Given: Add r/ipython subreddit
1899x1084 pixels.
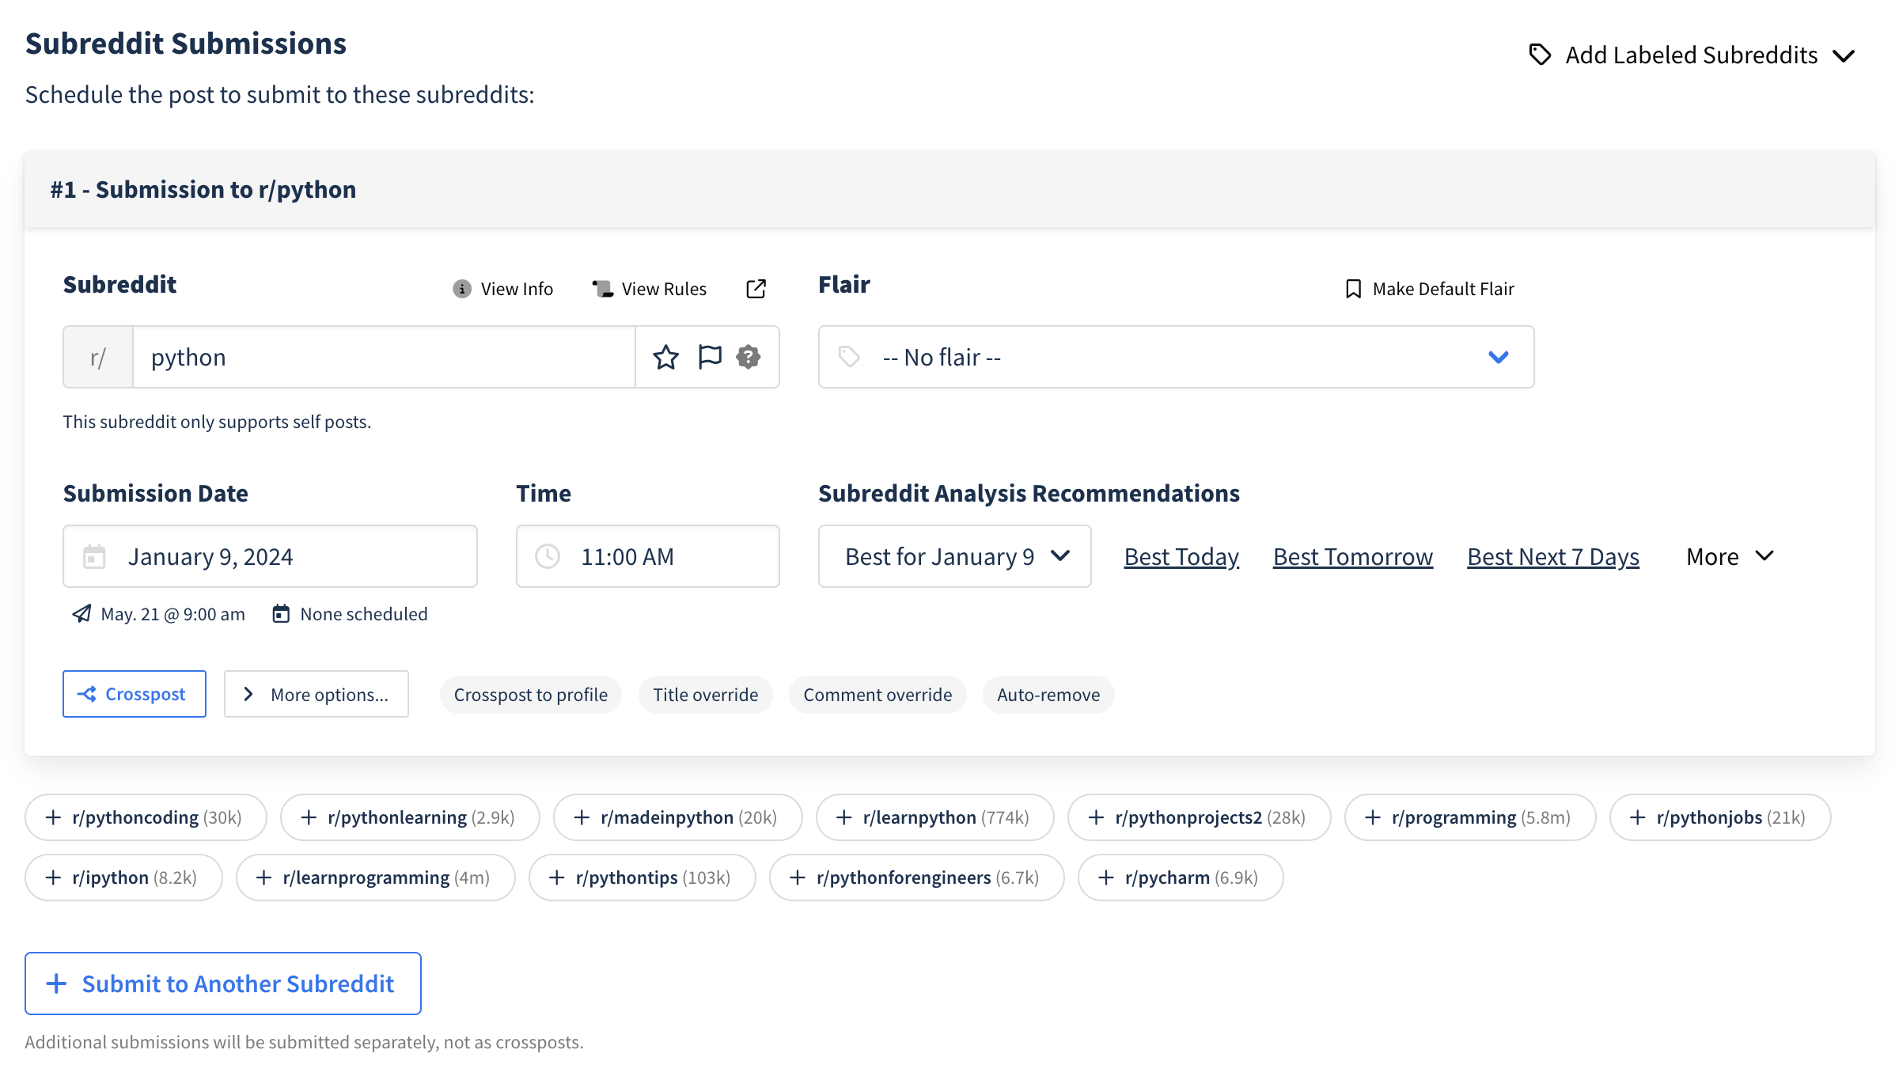Looking at the screenshot, I should pyautogui.click(x=123, y=877).
